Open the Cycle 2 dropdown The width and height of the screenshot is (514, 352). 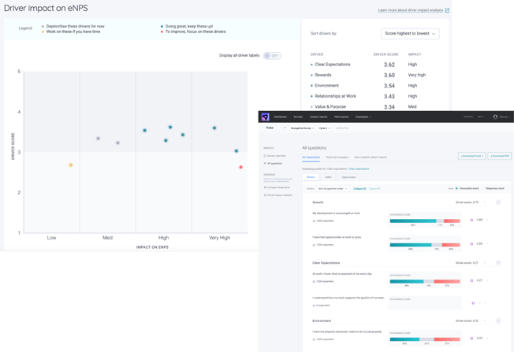pos(325,128)
